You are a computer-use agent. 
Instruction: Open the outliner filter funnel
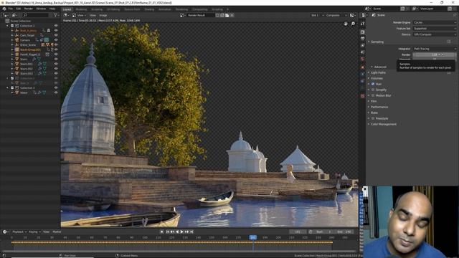point(55,15)
